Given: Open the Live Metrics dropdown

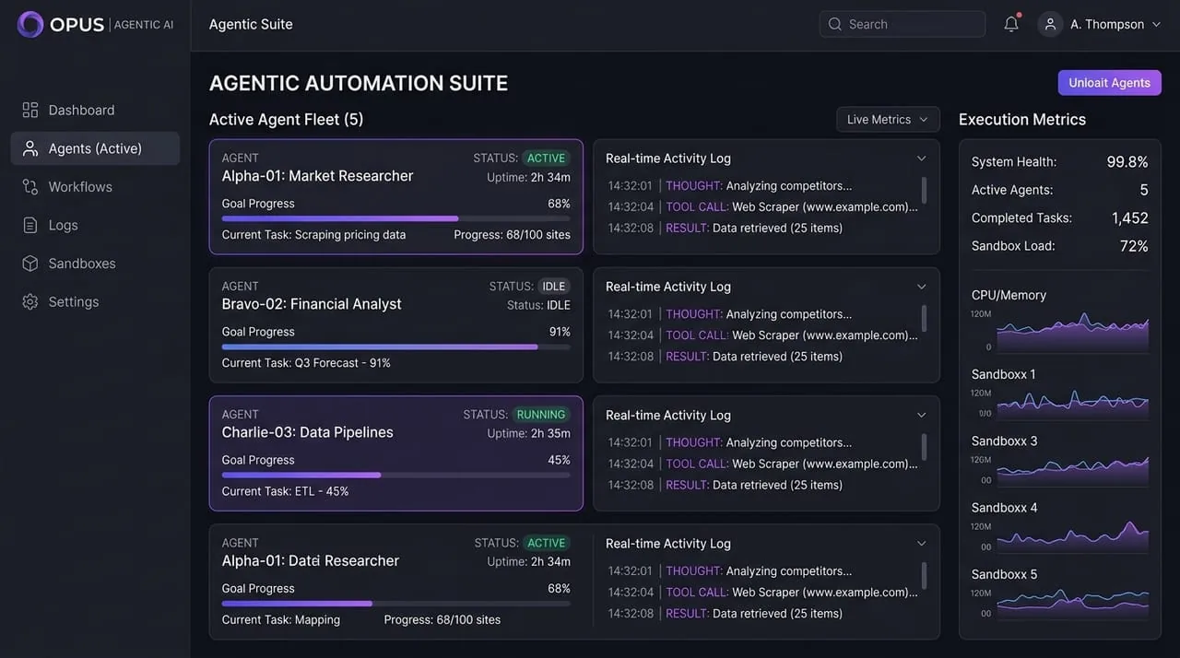Looking at the screenshot, I should pos(888,120).
